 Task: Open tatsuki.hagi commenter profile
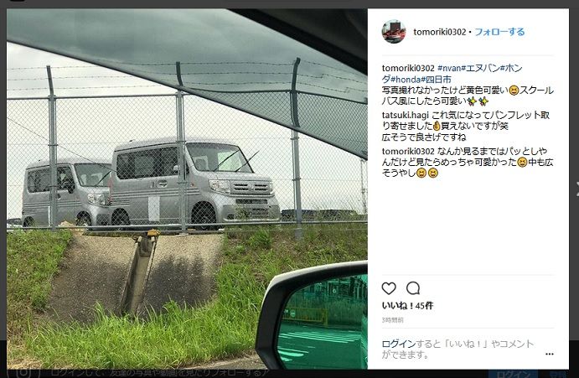coord(405,116)
